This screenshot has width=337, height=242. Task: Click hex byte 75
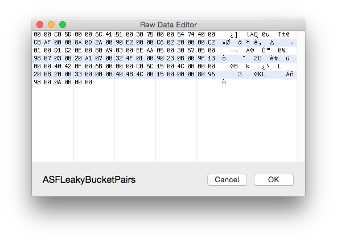pos(150,34)
